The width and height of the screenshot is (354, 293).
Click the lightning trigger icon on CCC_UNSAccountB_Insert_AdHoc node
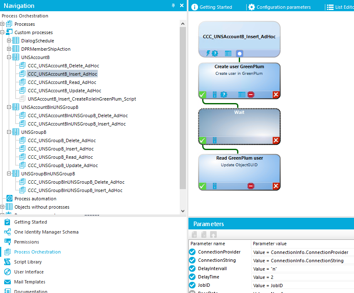208,53
